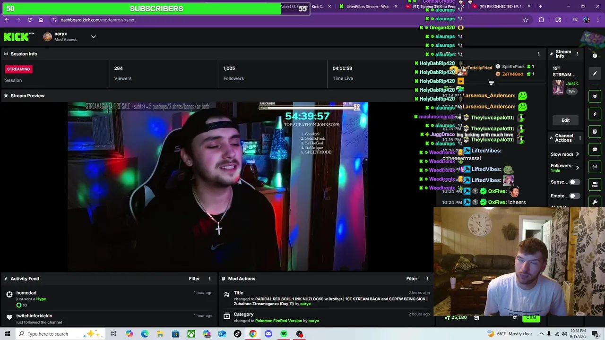Screen dimensions: 605x340
Task: Open the Mod Actions three-dot menu
Action: click(x=427, y=279)
